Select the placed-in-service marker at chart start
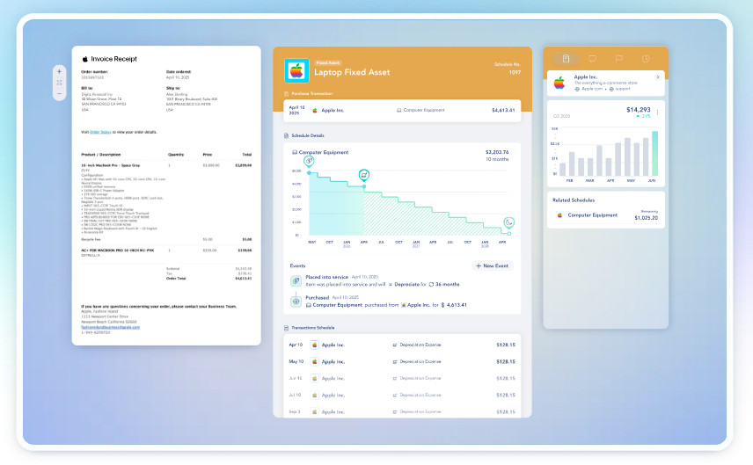The image size is (753, 465). pos(309,161)
